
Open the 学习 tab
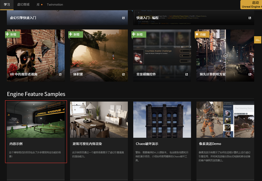coord(7,4)
